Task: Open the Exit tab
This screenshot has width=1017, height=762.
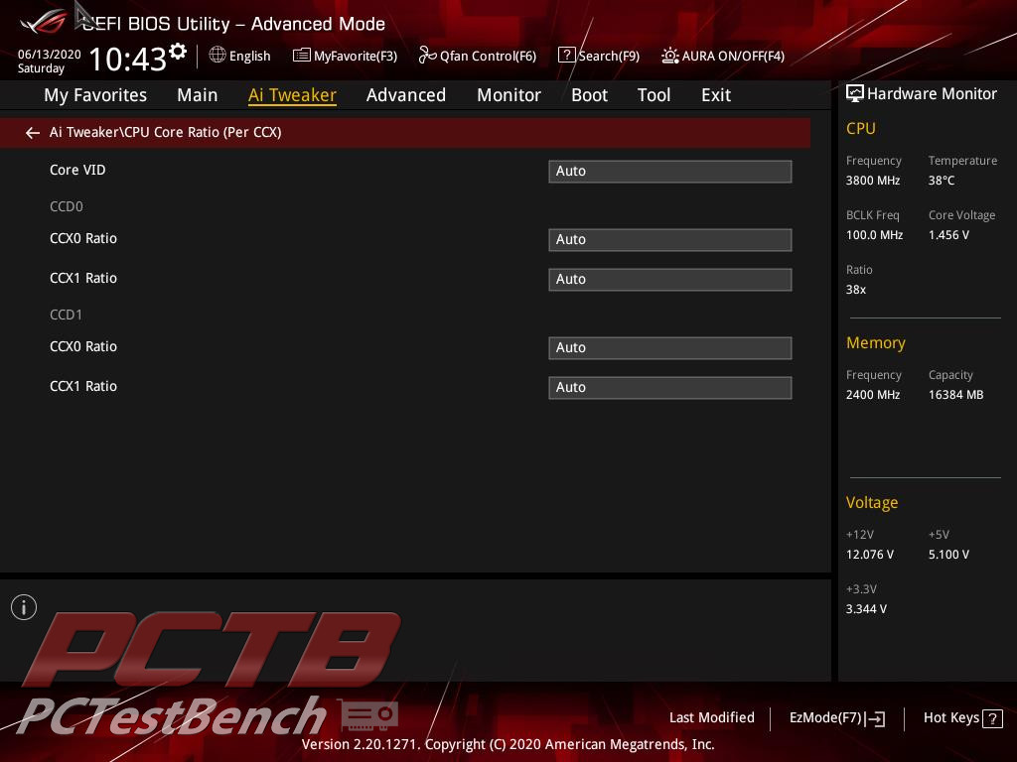Action: click(716, 95)
